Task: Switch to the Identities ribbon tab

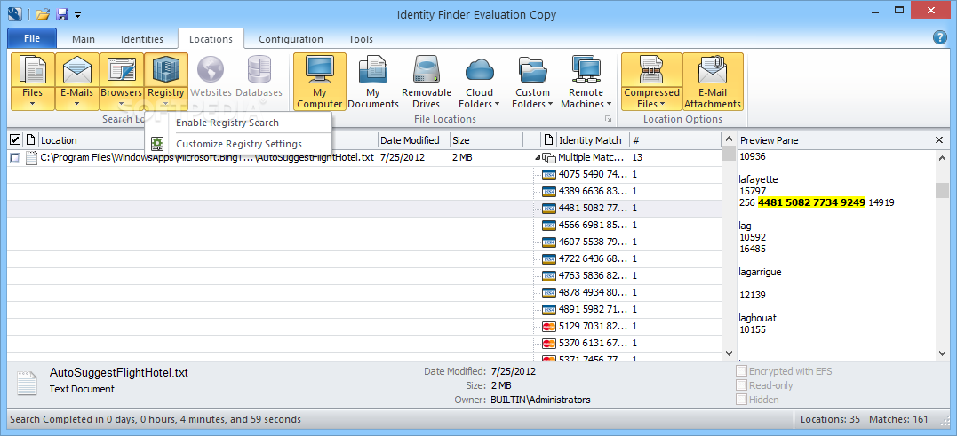Action: point(142,39)
